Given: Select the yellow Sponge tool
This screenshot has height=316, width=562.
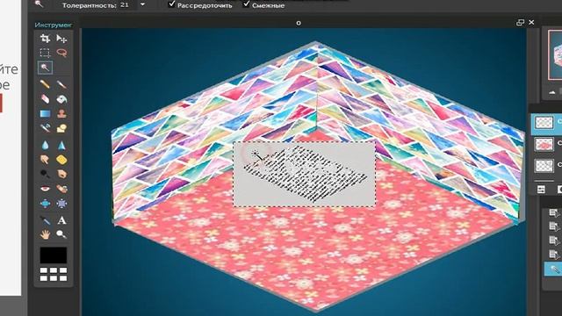Looking at the screenshot, I should (x=61, y=160).
